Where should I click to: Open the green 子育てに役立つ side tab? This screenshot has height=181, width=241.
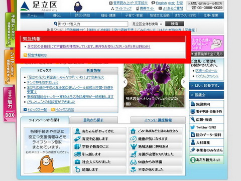(x=11, y=30)
